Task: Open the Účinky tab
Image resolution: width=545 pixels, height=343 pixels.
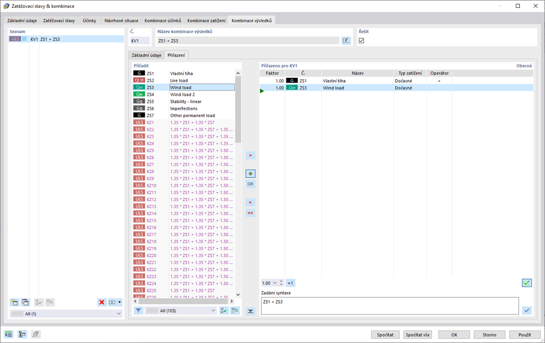Action: point(89,21)
